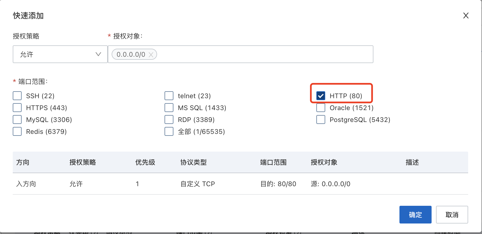Click the 取消 cancel button

tap(452, 215)
